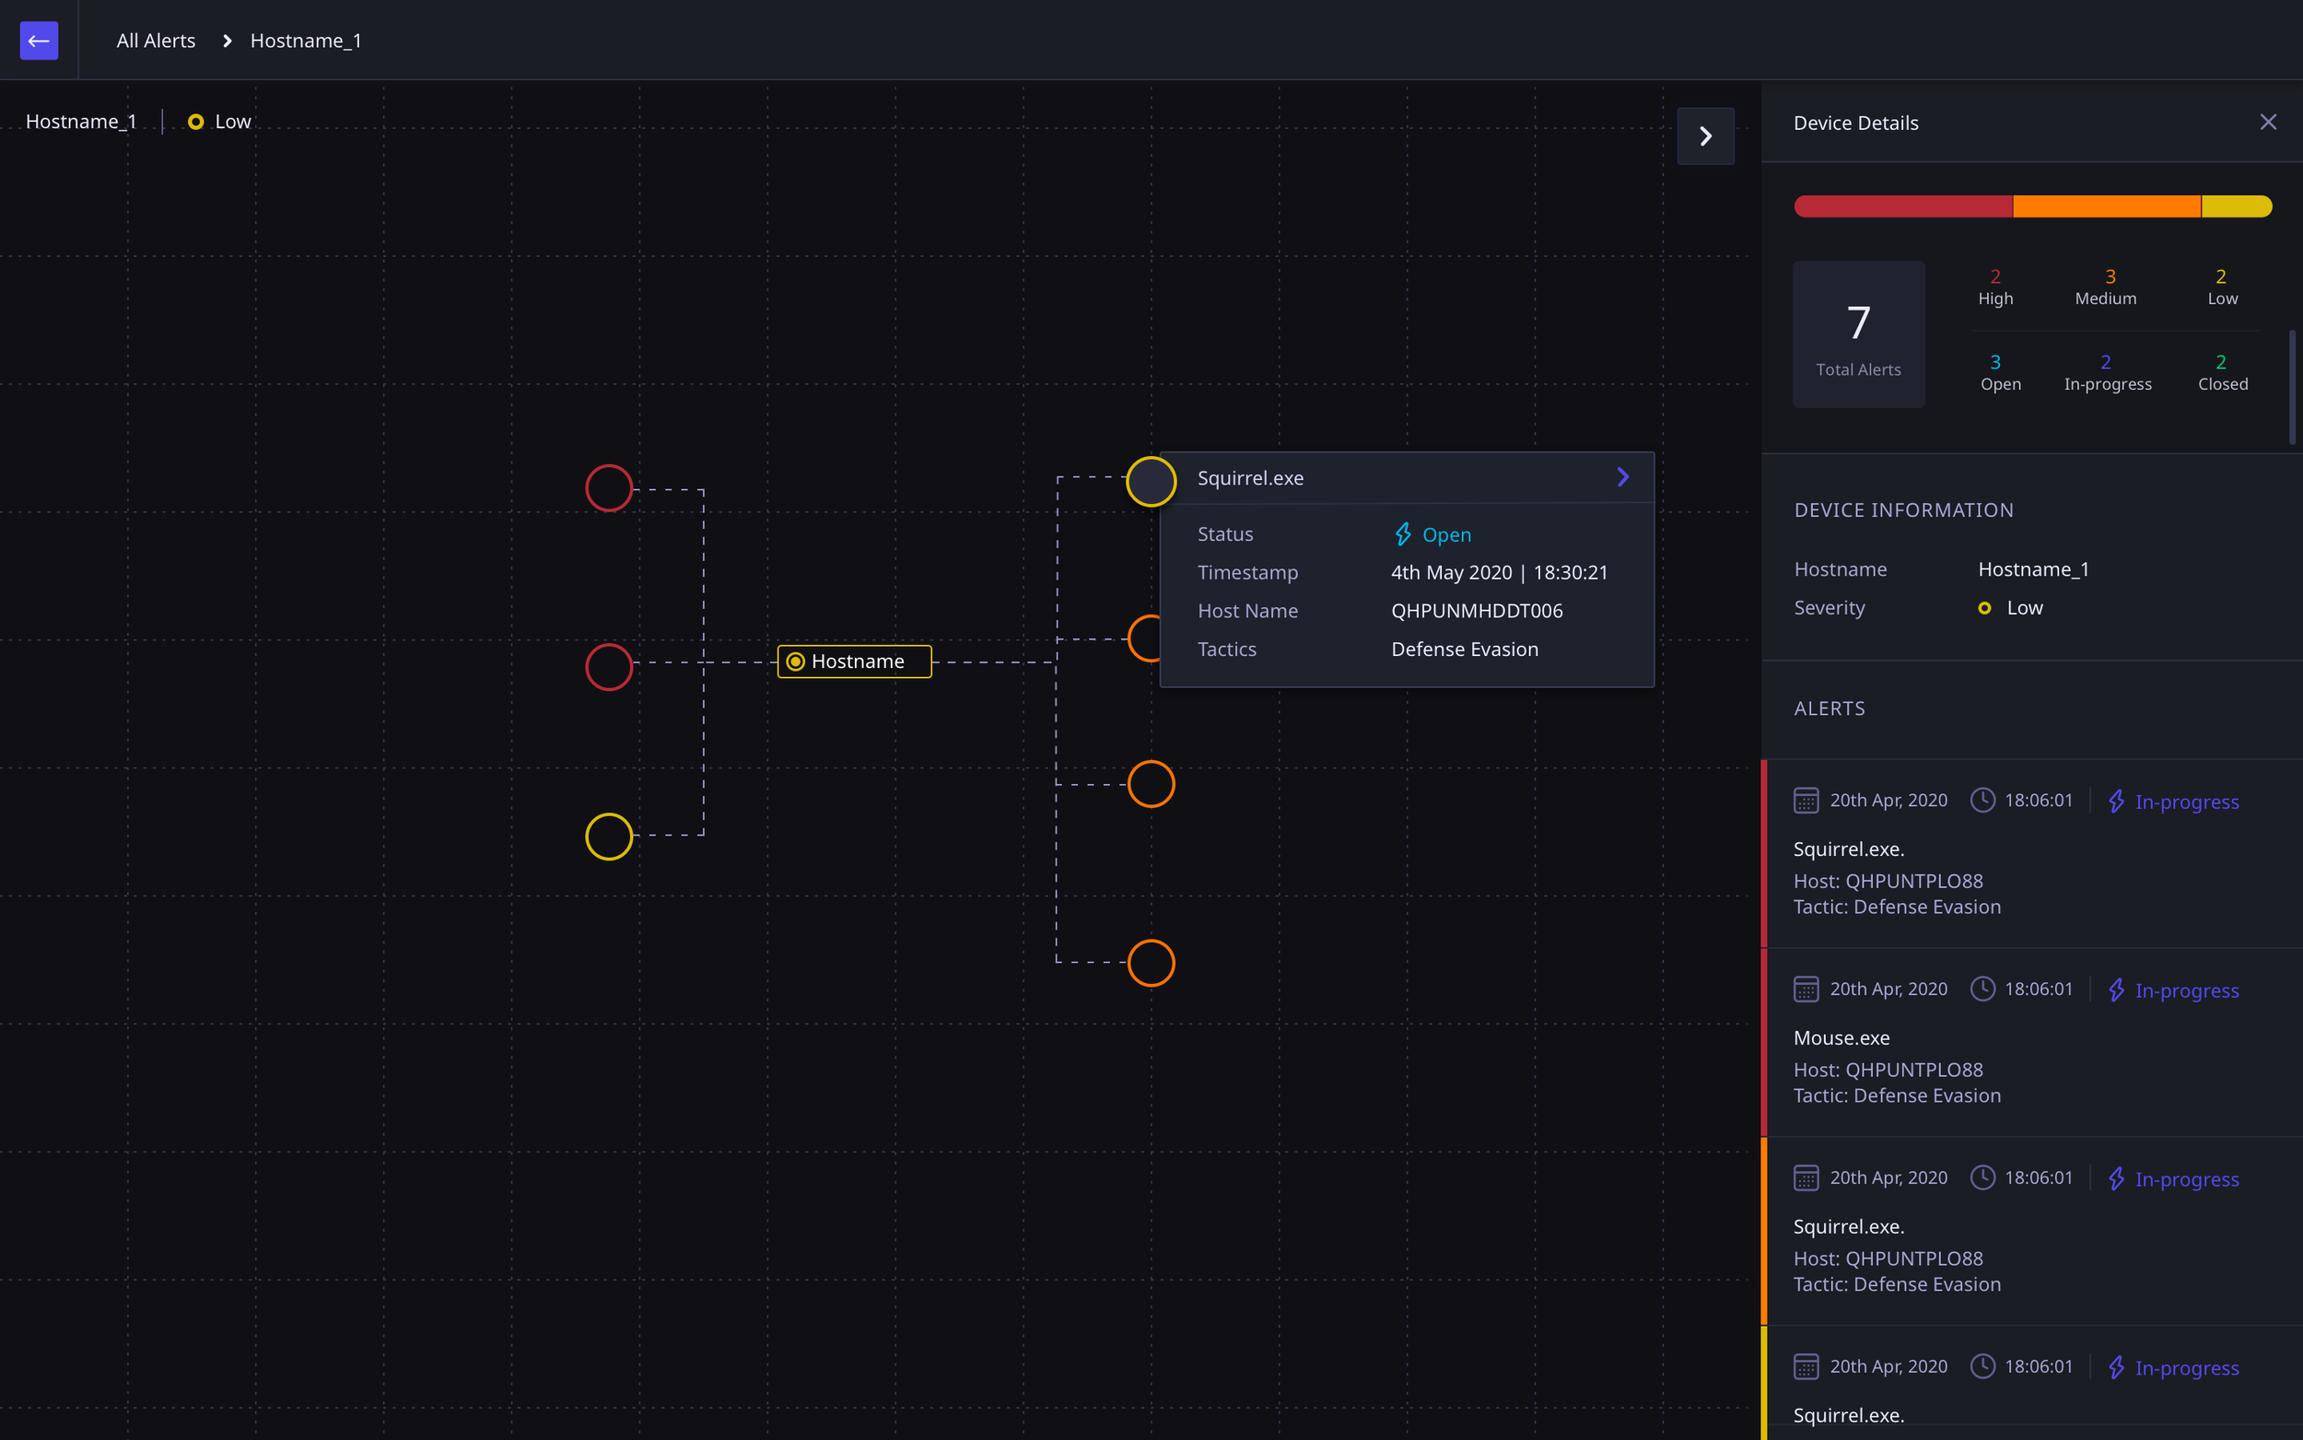Open the Mouse.exe alert entry

click(1841, 1038)
